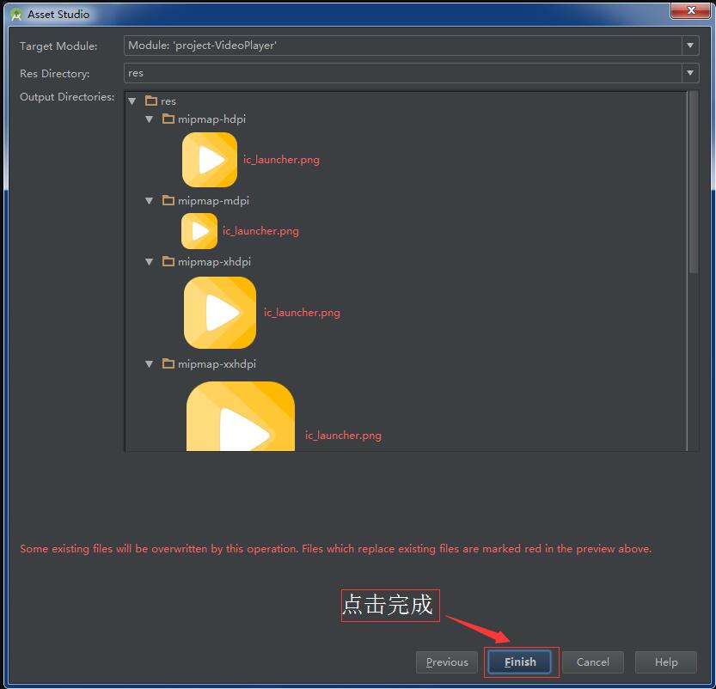Cancel the Asset Studio dialog
716x689 pixels.
(x=593, y=662)
